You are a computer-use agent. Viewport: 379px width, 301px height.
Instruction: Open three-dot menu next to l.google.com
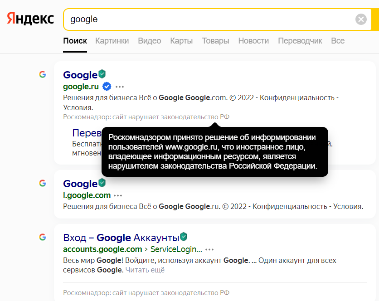coord(118,195)
